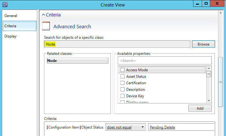Open the 'does not equal' operator dropdown
This screenshot has height=136, width=226.
pyautogui.click(x=125, y=127)
